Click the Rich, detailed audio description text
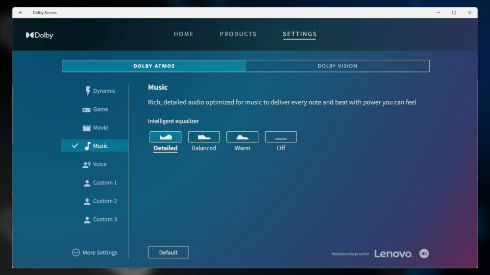Viewport: 490px width, 275px height. point(282,102)
